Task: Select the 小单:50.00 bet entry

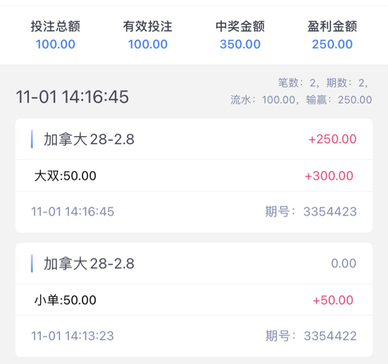Action: (x=65, y=300)
